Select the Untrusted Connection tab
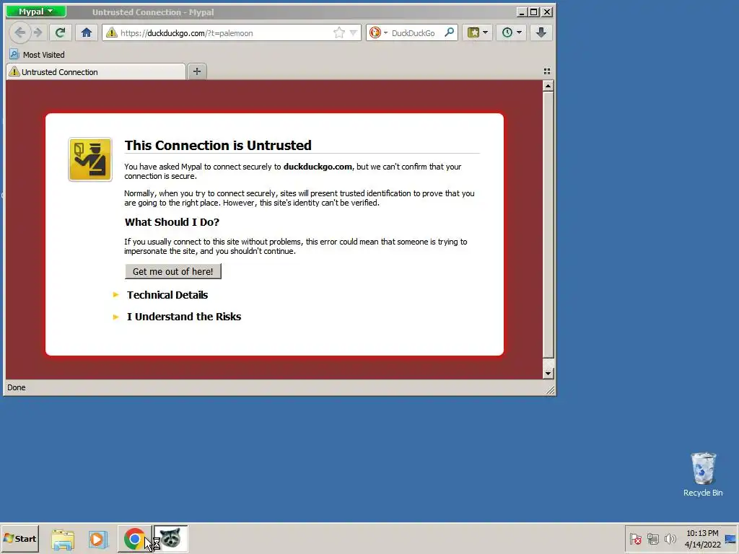This screenshot has width=739, height=554. point(96,71)
